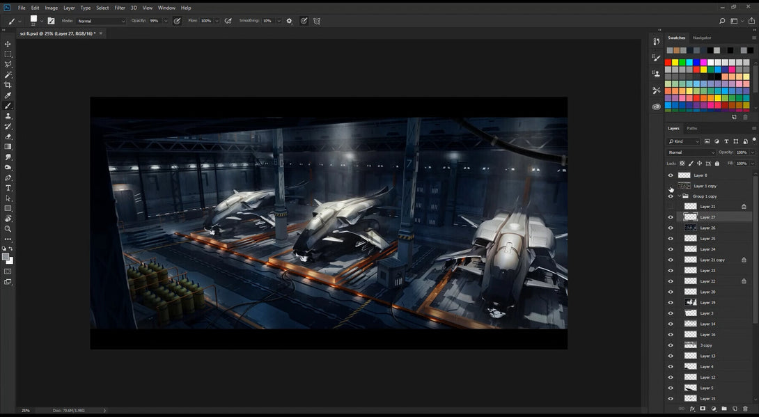Hide Layer 8 visibility eye
This screenshot has height=417, width=759.
coord(671,175)
